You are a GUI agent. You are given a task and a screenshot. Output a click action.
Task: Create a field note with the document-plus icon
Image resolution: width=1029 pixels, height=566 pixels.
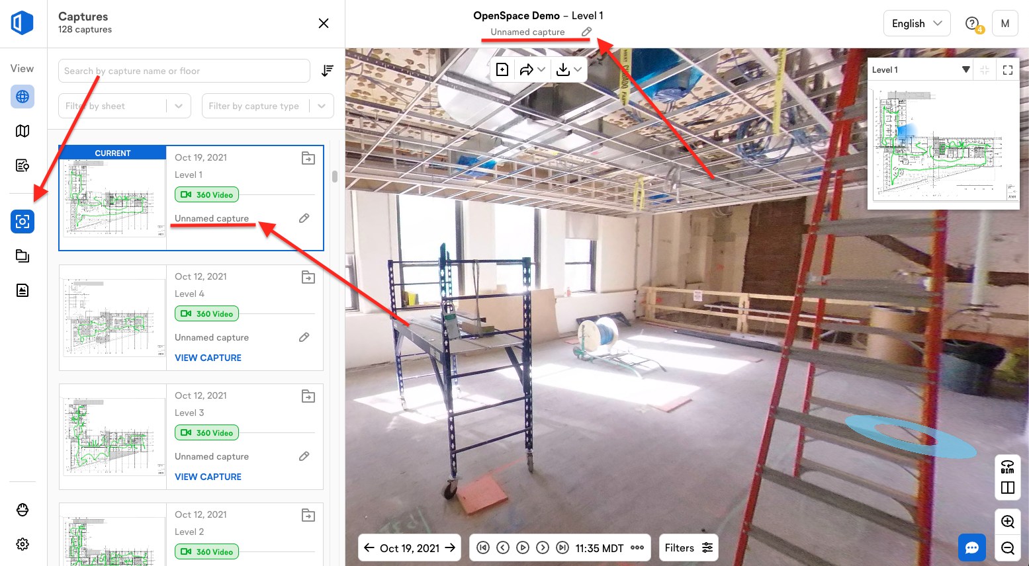502,69
